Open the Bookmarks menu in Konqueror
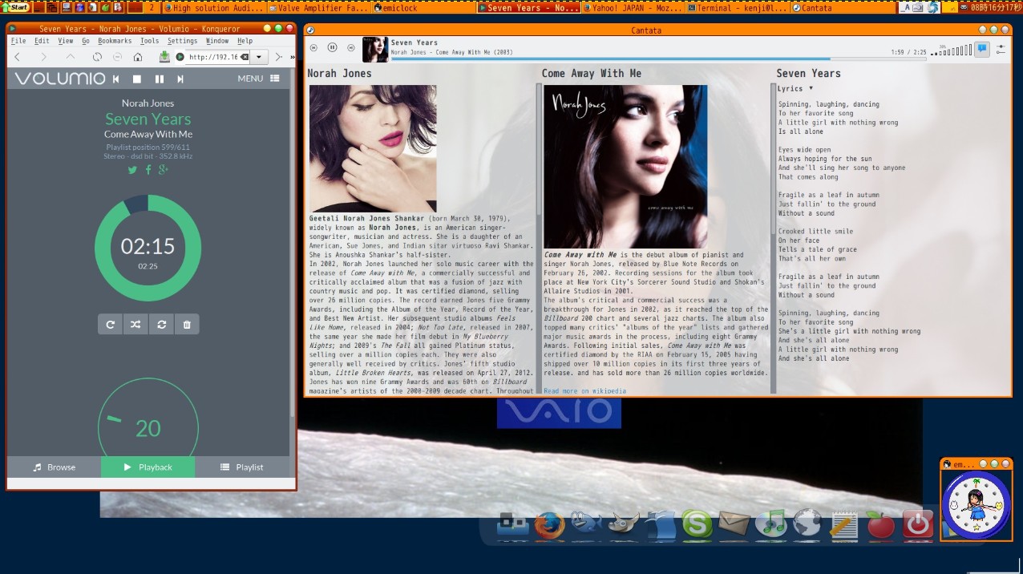 click(x=115, y=41)
